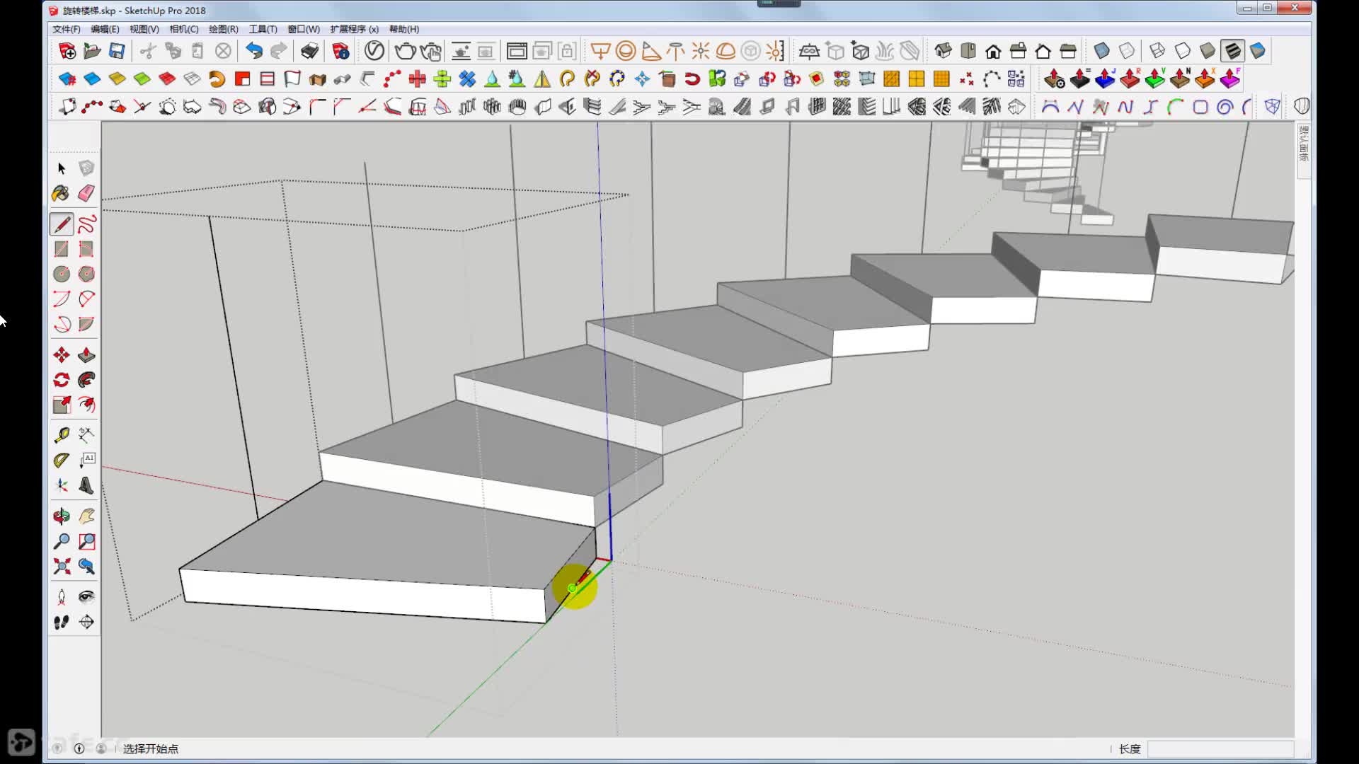The image size is (1359, 764).
Task: Toggle X-Ray face style
Action: point(1101,51)
